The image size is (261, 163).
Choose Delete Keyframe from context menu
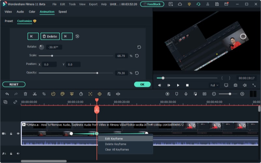click(x=126, y=144)
